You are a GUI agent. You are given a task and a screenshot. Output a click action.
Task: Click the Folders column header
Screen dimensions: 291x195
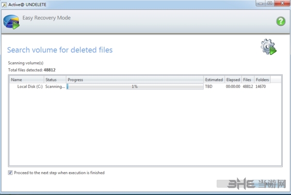262,80
